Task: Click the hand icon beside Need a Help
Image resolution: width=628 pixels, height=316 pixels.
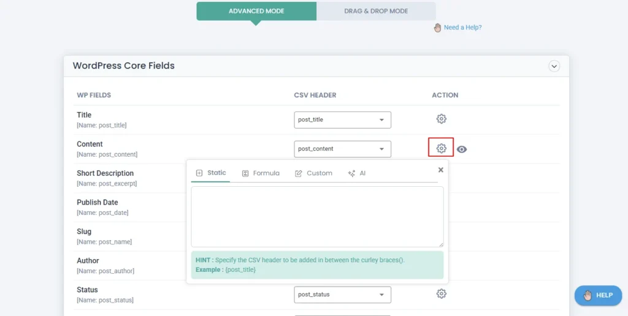Action: tap(437, 28)
